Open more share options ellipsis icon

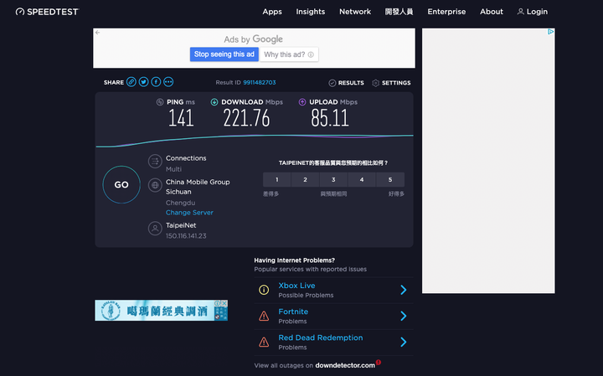pyautogui.click(x=168, y=82)
